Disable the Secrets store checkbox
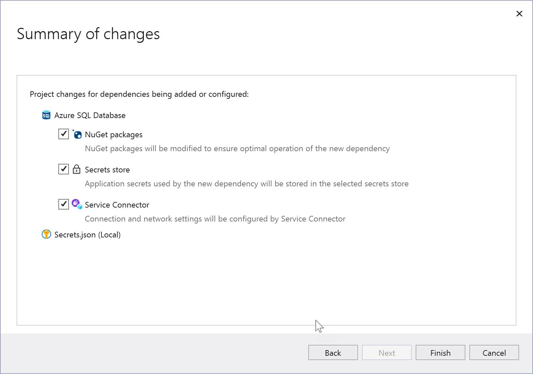533x374 pixels. pyautogui.click(x=63, y=169)
